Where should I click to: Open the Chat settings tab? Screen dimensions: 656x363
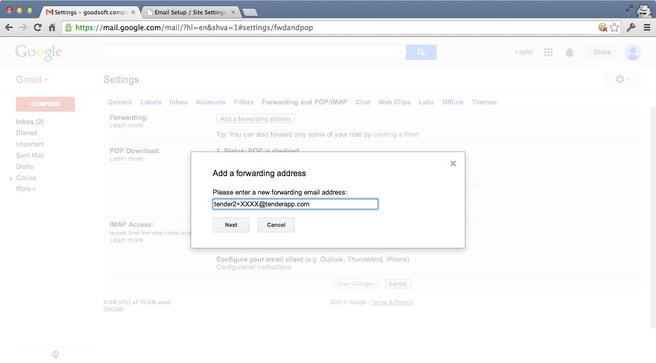[x=363, y=102]
